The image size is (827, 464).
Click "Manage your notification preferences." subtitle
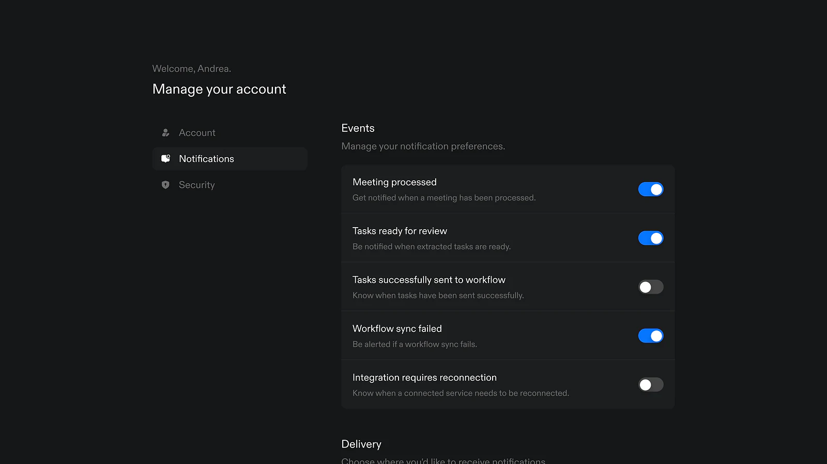(x=423, y=146)
